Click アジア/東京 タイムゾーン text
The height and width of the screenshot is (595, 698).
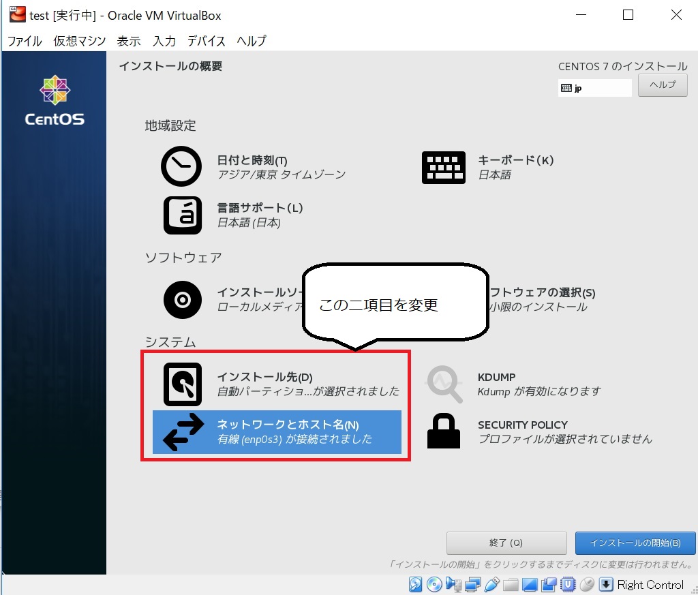[282, 174]
